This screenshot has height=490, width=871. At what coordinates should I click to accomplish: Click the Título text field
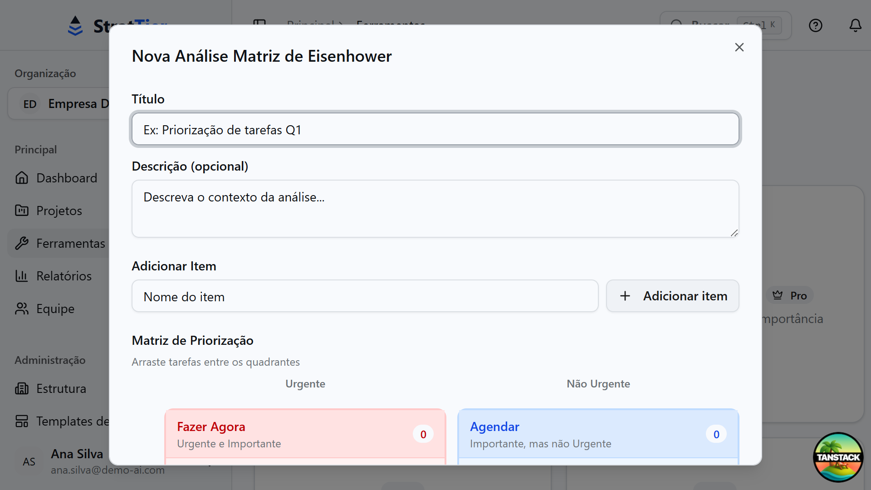[435, 130]
